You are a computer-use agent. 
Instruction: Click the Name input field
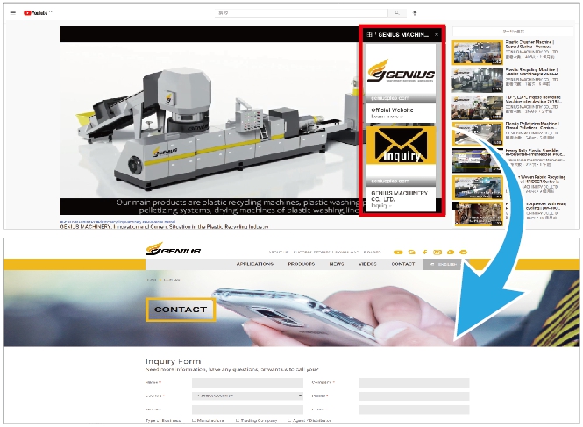pyautogui.click(x=247, y=383)
